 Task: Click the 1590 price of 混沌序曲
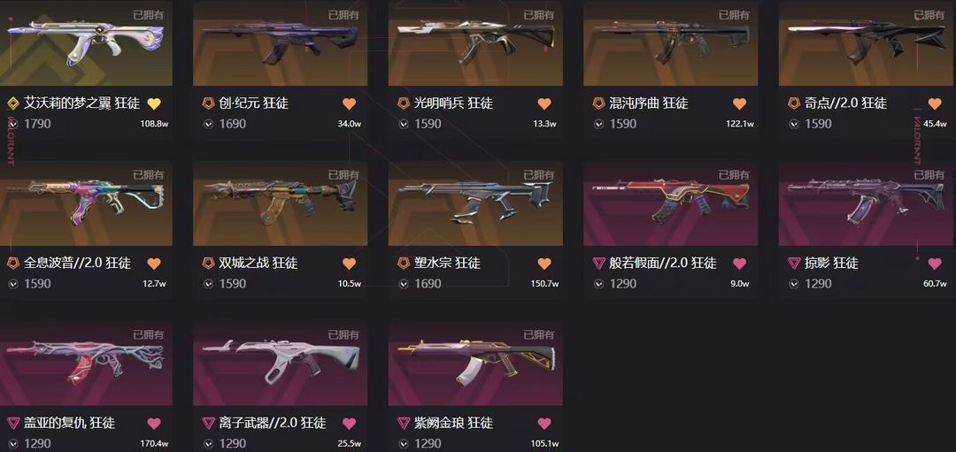click(x=623, y=124)
